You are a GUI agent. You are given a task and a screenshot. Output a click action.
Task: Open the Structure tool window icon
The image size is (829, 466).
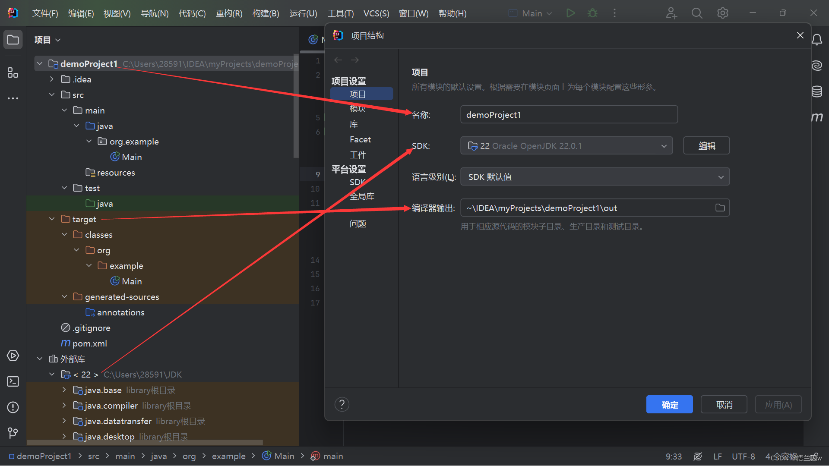13,72
